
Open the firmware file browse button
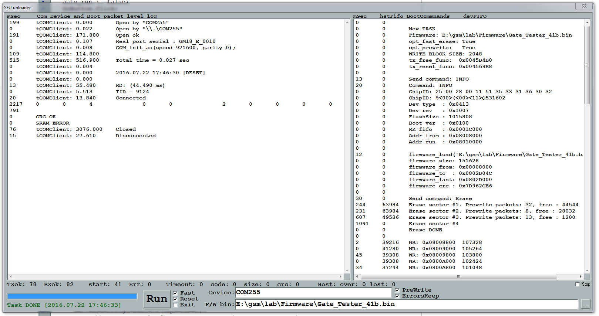point(586,304)
